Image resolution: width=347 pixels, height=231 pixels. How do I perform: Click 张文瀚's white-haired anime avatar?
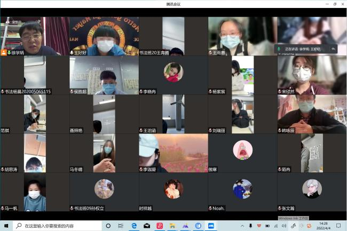point(312,189)
